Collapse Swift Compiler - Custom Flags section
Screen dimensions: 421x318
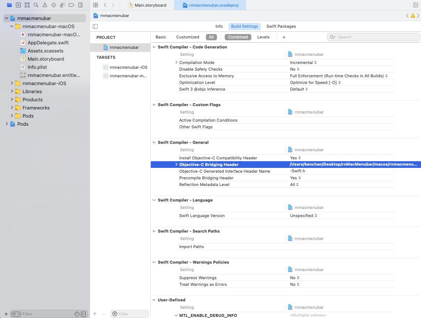coord(154,105)
